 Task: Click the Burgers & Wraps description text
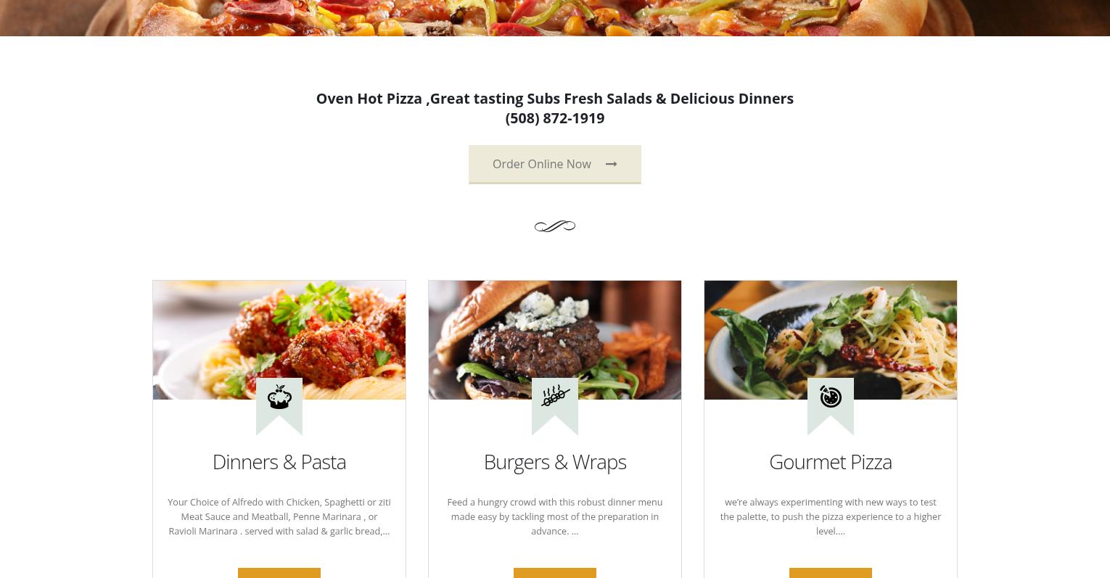point(555,516)
